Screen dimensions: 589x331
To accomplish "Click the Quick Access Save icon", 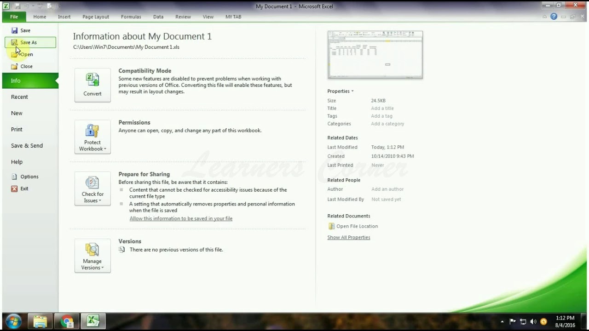I will tap(17, 6).
